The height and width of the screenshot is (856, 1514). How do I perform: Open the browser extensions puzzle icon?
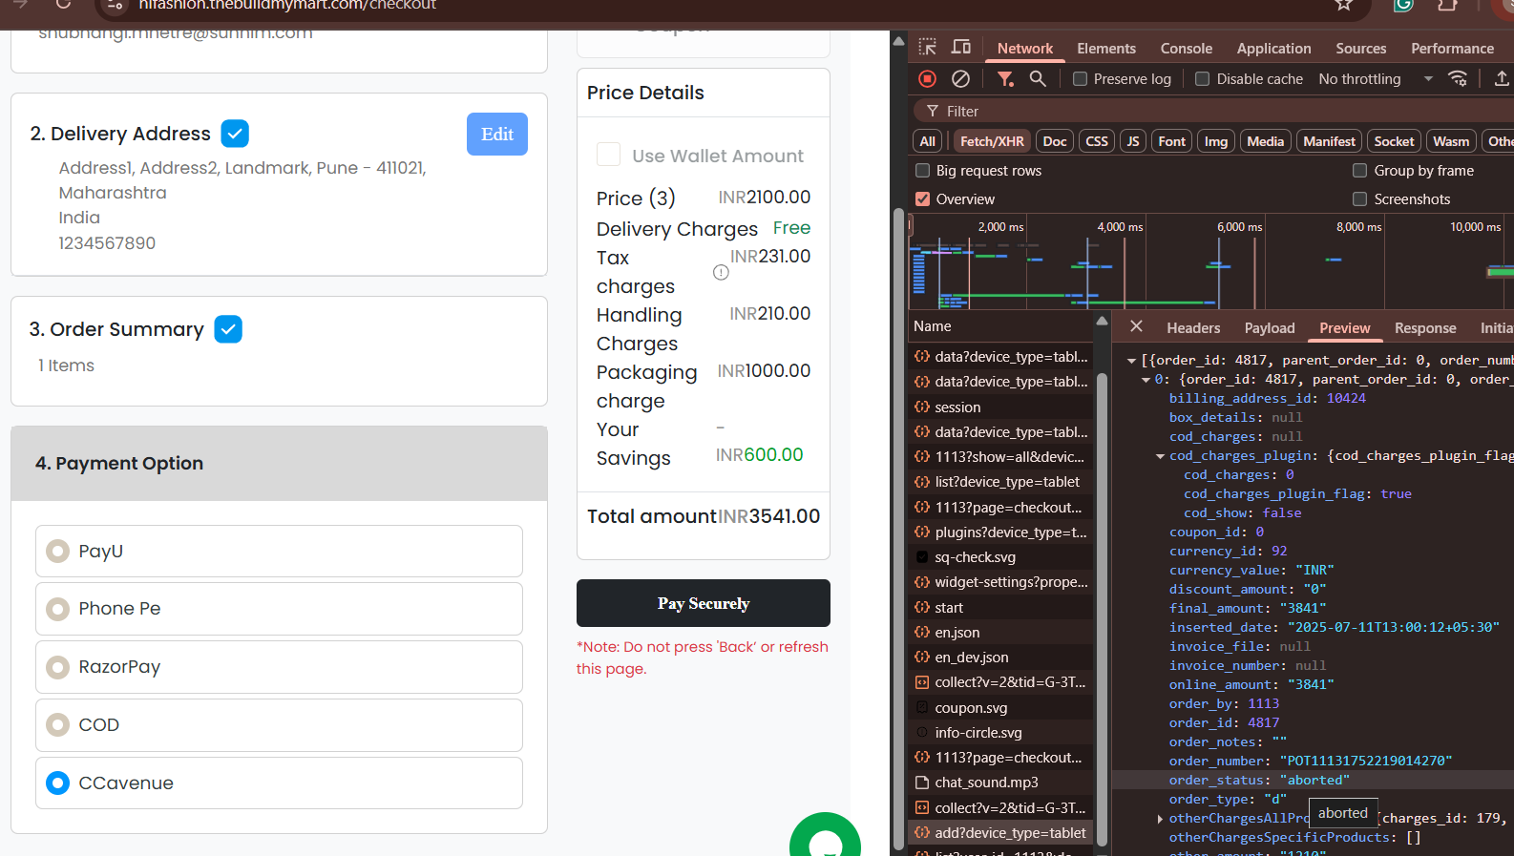pyautogui.click(x=1448, y=5)
